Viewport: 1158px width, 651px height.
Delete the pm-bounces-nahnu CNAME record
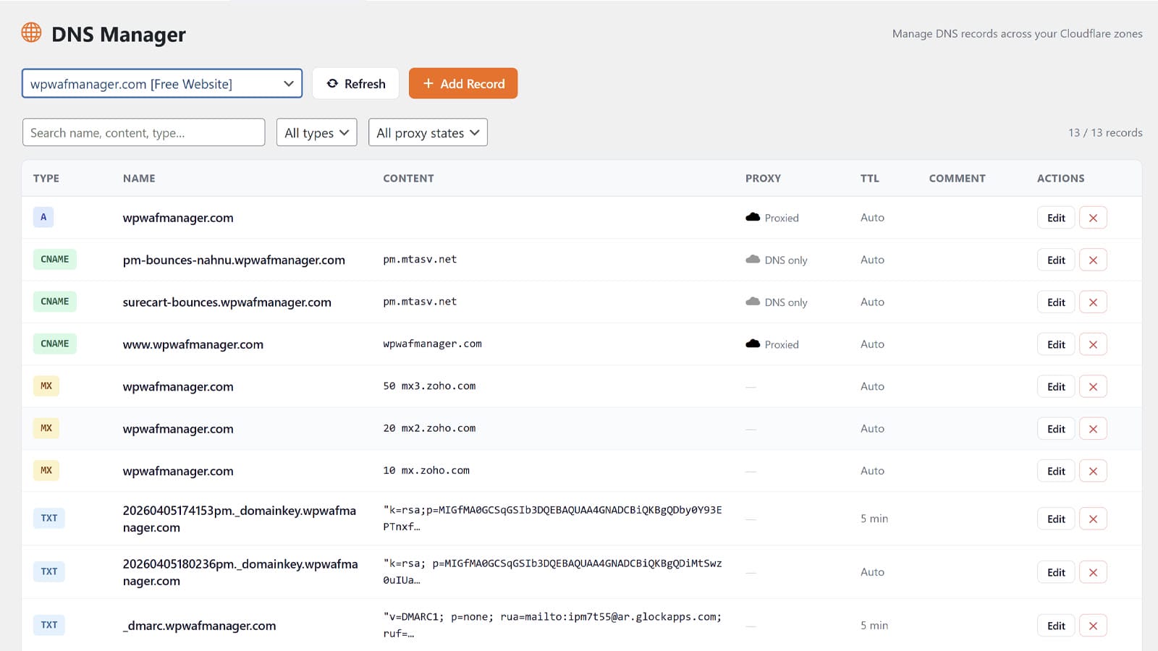pos(1093,260)
